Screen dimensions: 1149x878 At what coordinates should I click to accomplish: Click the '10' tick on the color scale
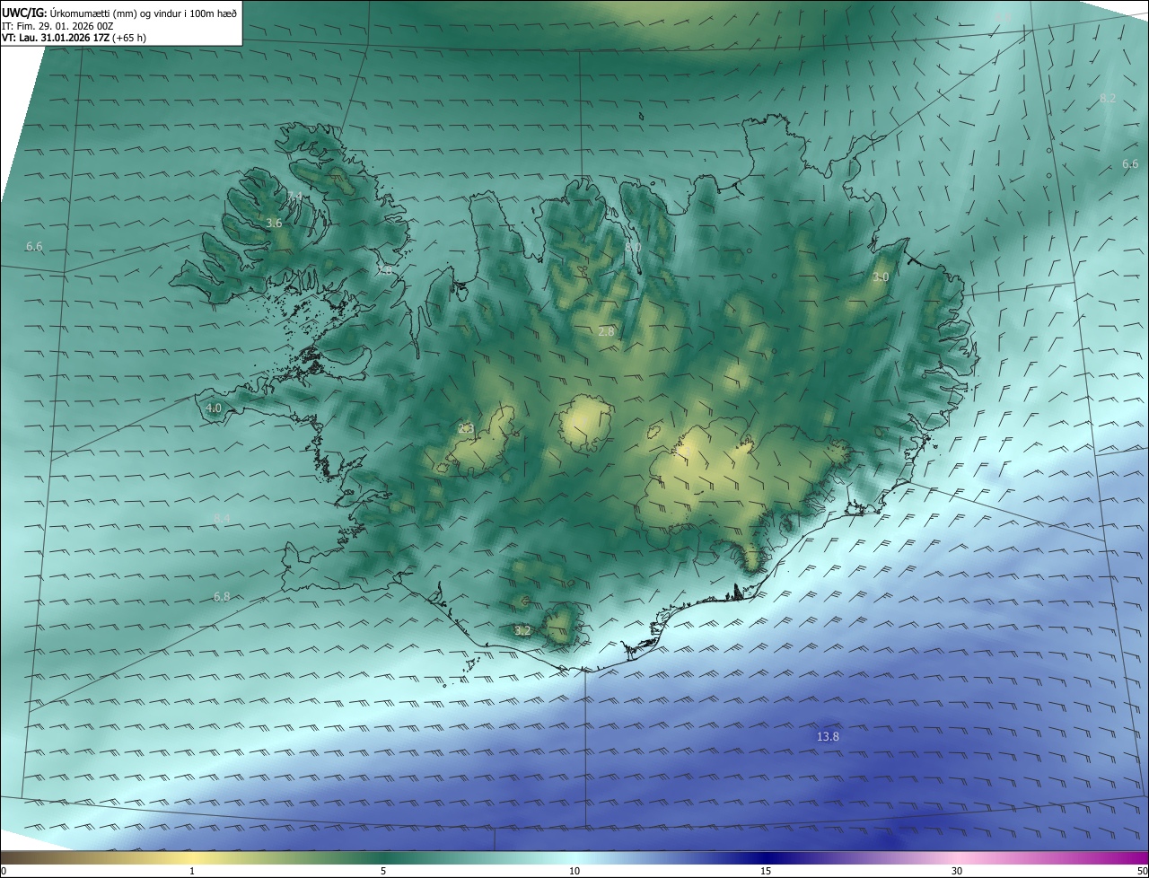(574, 871)
